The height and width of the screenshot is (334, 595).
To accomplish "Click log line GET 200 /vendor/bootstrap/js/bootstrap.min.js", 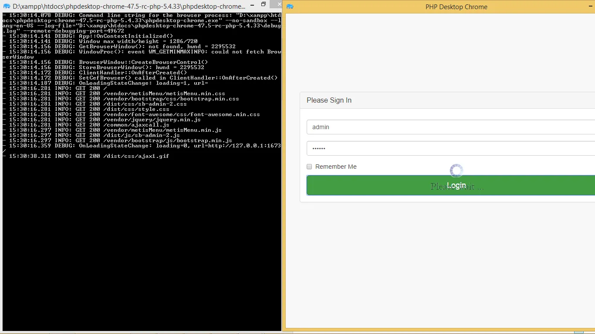I will click(x=117, y=140).
